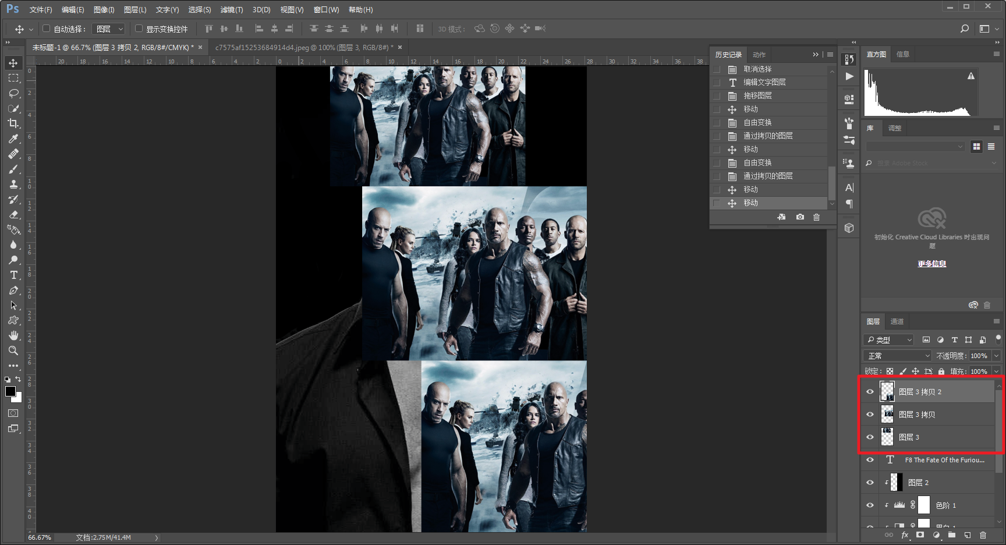Select the Pen tool
Screen dimensions: 1006x545
coord(13,290)
